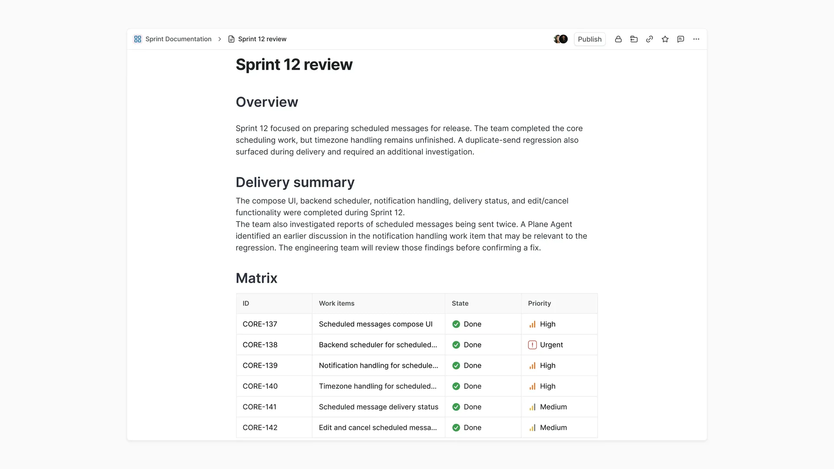Click the Overview heading
Image resolution: width=834 pixels, height=469 pixels.
coord(267,102)
